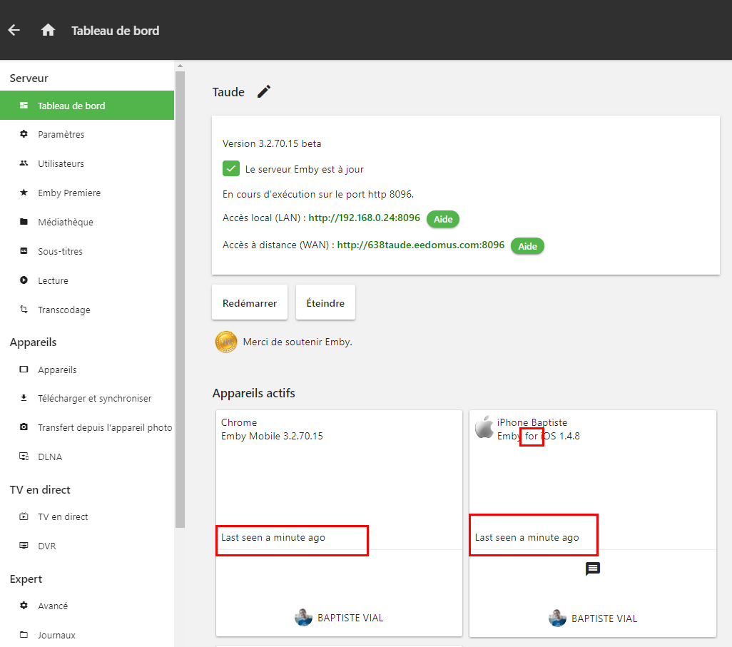The height and width of the screenshot is (647, 732).
Task: Click the gold Emby supporter badge
Action: pos(226,342)
